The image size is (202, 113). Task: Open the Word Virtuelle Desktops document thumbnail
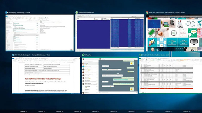click(46, 75)
